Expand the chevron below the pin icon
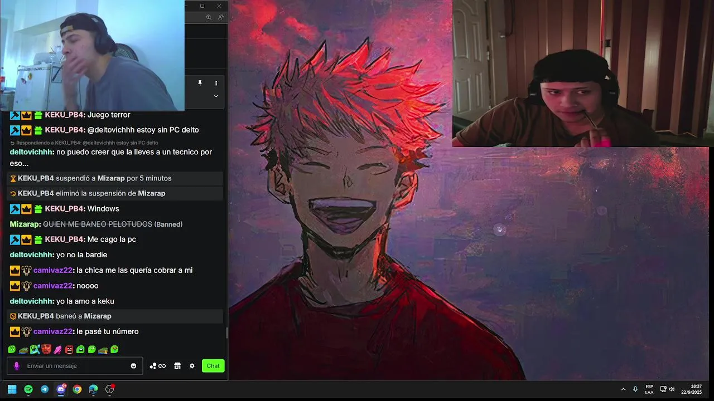The width and height of the screenshot is (714, 401). [216, 96]
